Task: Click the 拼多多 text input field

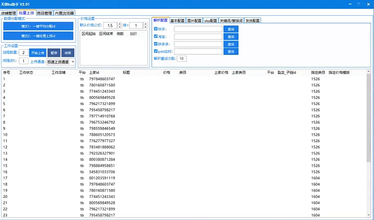Action: point(198,44)
